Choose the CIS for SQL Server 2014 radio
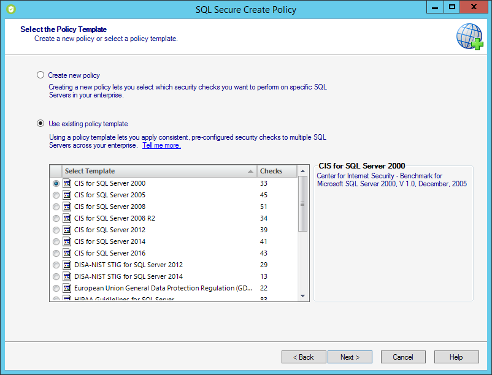The width and height of the screenshot is (492, 375). pos(56,241)
